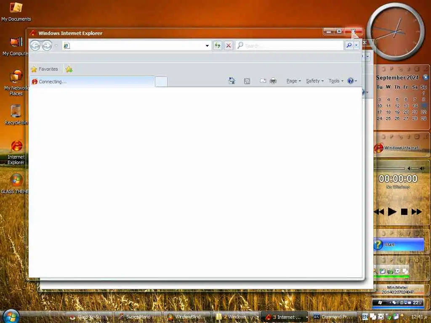431x323 pixels.
Task: Switch to WindowBlind... taskbar button
Action: pos(187,317)
